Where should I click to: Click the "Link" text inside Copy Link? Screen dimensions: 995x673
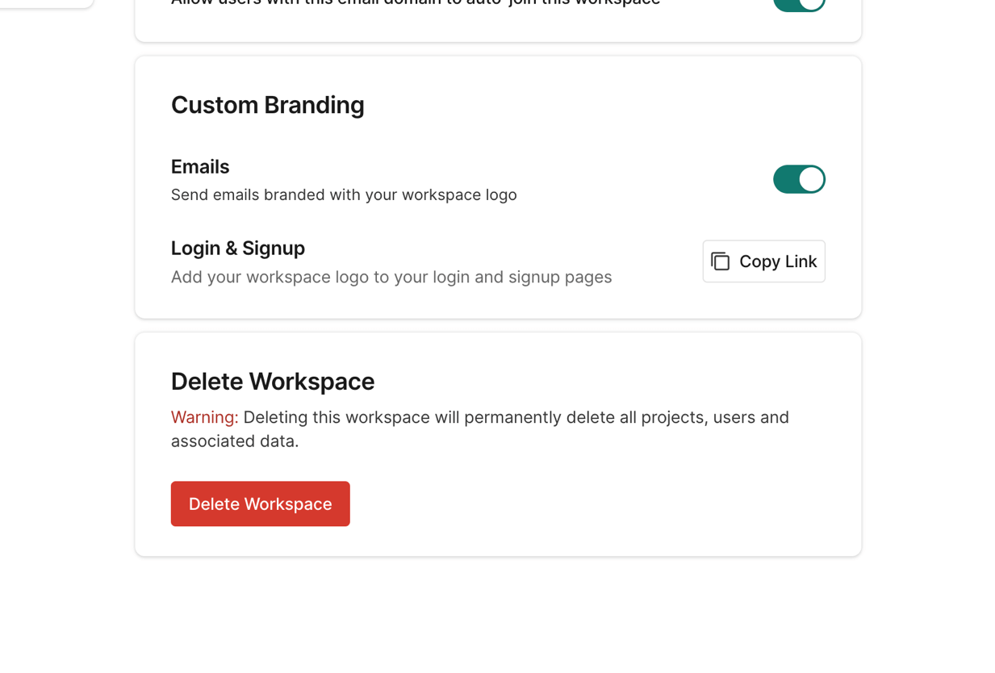click(800, 261)
